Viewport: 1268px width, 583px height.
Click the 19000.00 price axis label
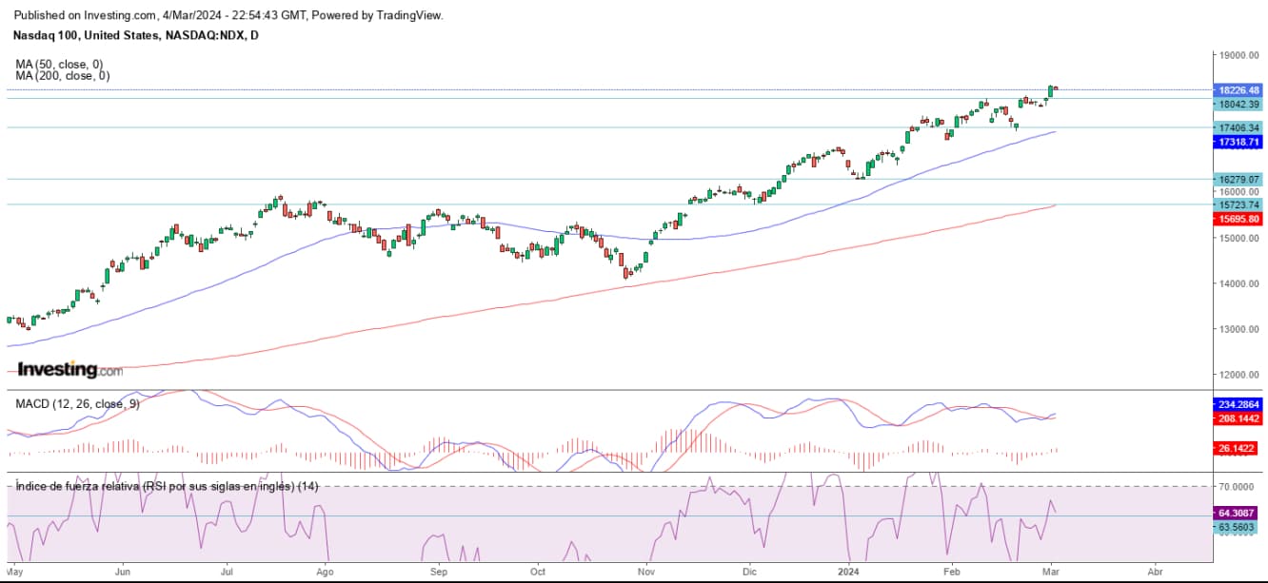coord(1238,57)
